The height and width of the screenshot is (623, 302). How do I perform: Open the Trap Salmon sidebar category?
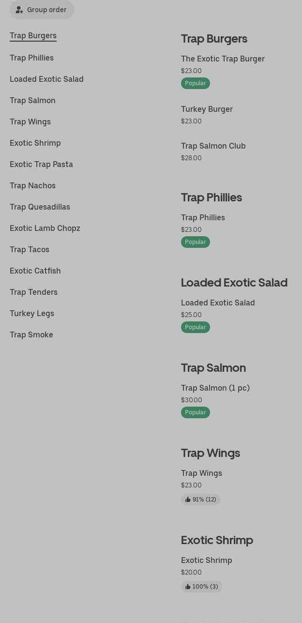[32, 101]
